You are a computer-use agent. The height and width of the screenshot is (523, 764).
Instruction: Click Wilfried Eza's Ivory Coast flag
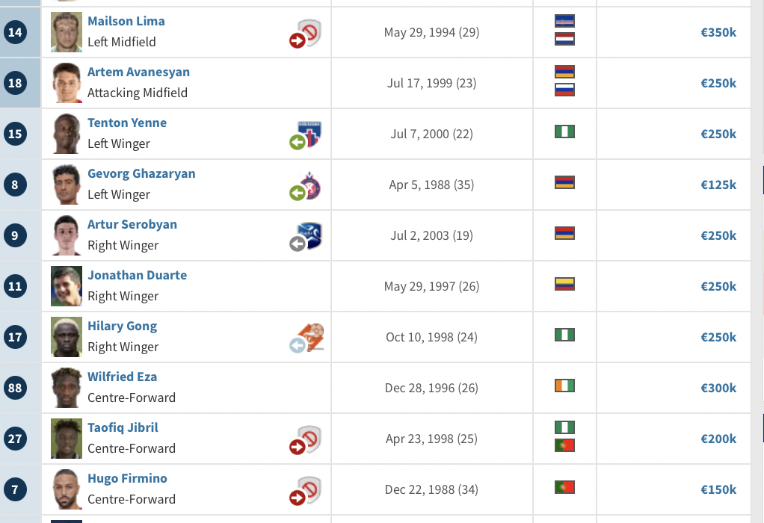click(x=564, y=386)
